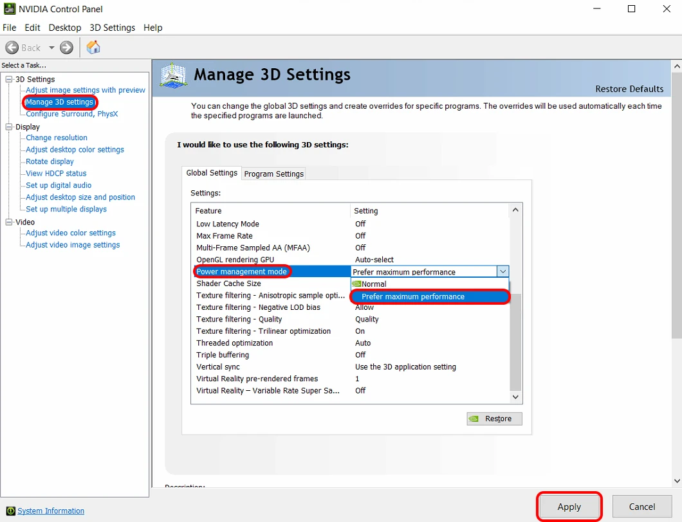
Task: Click the Back arrow icon
Action: pyautogui.click(x=12, y=48)
